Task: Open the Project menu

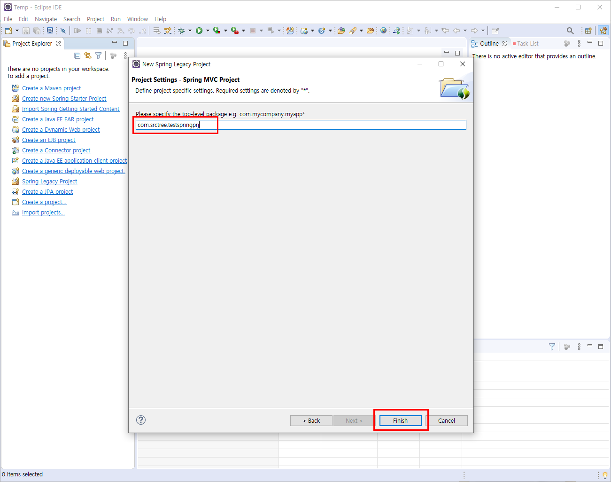Action: click(x=95, y=19)
